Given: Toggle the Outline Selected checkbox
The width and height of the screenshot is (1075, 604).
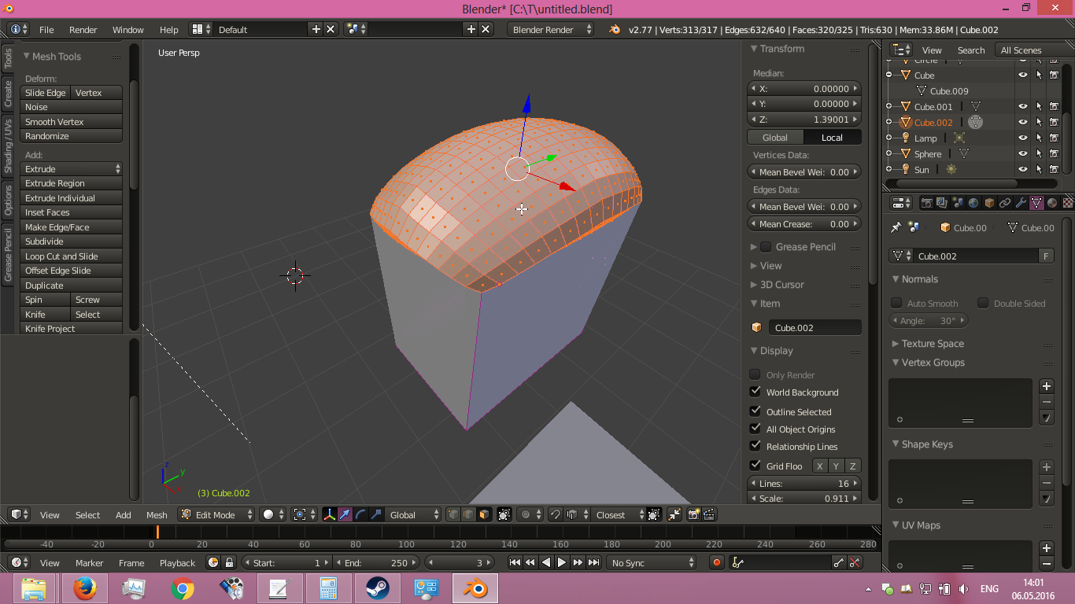Looking at the screenshot, I should tap(755, 411).
